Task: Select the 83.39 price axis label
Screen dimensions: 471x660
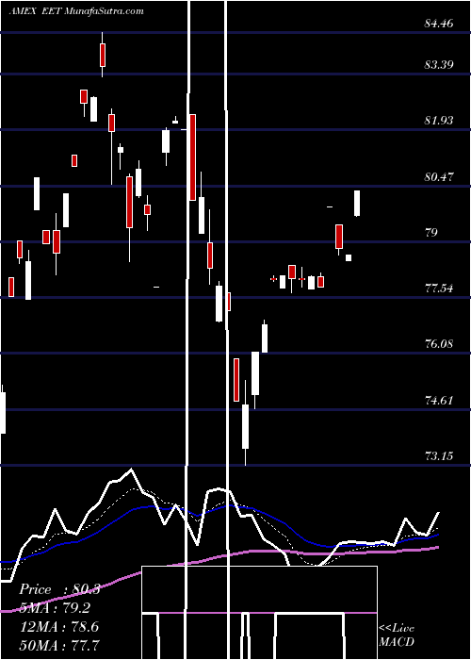Action: tap(439, 64)
